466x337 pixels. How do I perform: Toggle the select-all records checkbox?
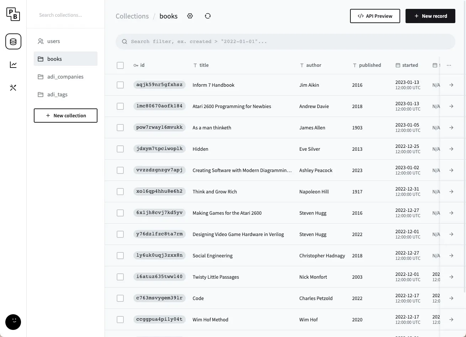120,65
